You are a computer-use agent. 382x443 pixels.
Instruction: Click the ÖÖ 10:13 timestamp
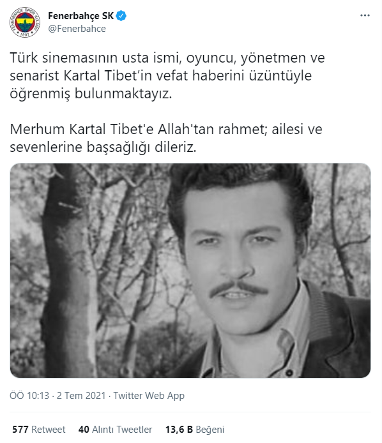pyautogui.click(x=29, y=396)
